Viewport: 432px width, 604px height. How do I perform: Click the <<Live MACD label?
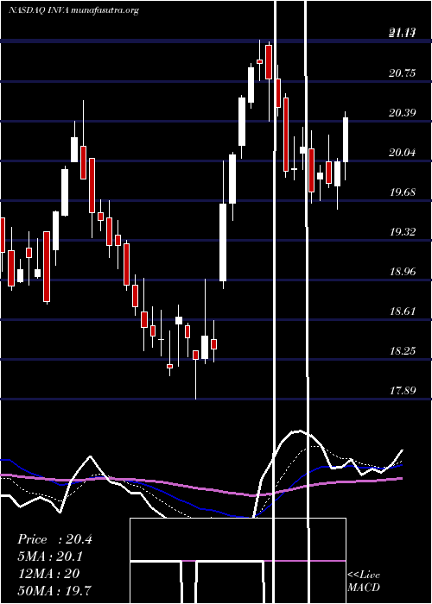click(x=364, y=581)
